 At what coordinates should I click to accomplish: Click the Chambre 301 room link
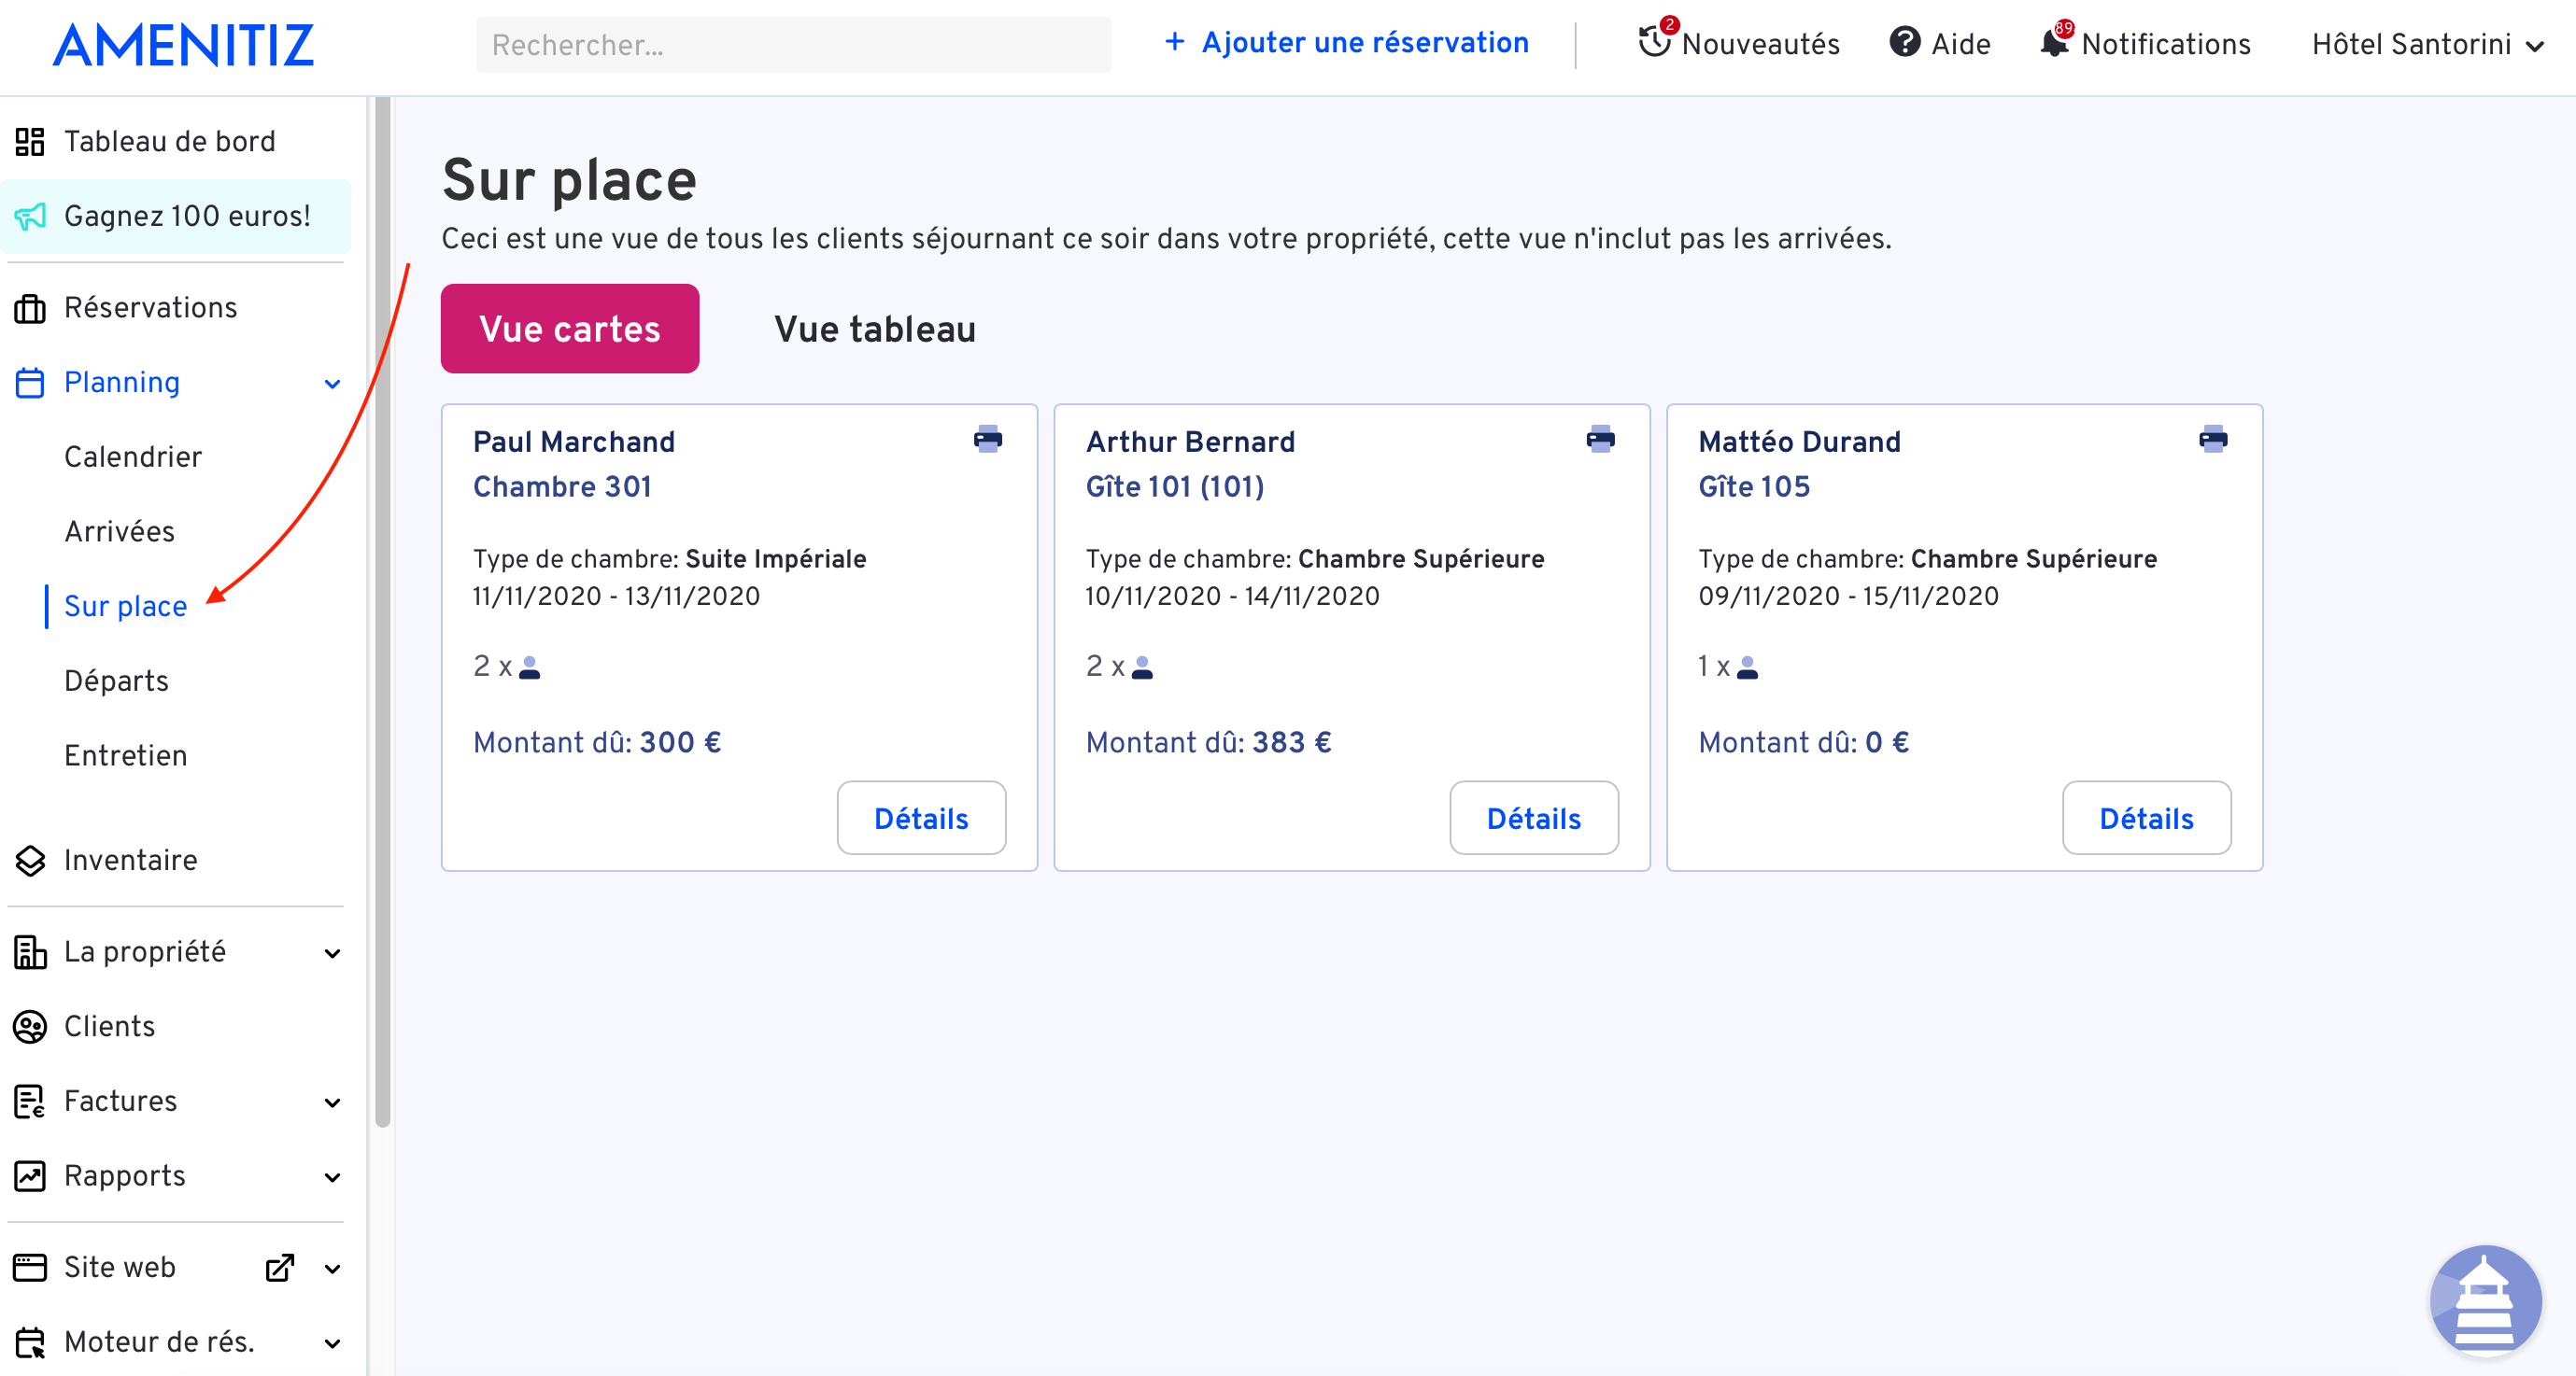(x=562, y=486)
